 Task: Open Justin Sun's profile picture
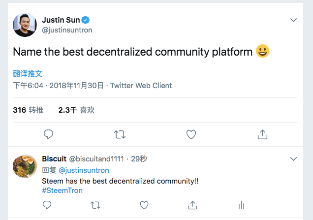[25, 25]
